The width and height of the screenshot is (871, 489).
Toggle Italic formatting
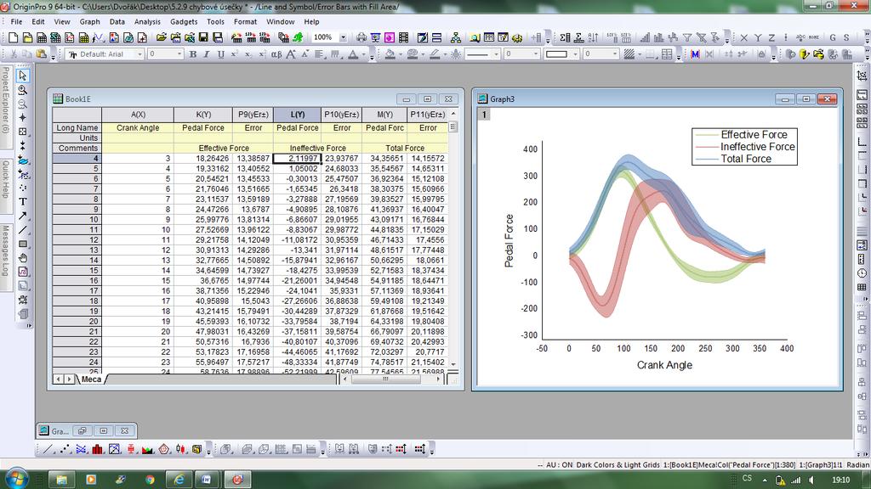pyautogui.click(x=207, y=54)
